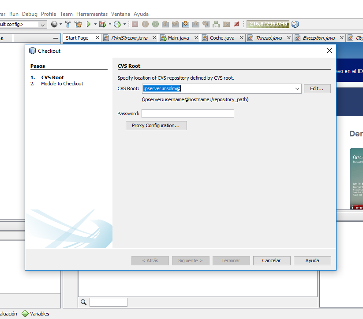Open the project config dropdown
This screenshot has width=363, height=319.
[43, 25]
